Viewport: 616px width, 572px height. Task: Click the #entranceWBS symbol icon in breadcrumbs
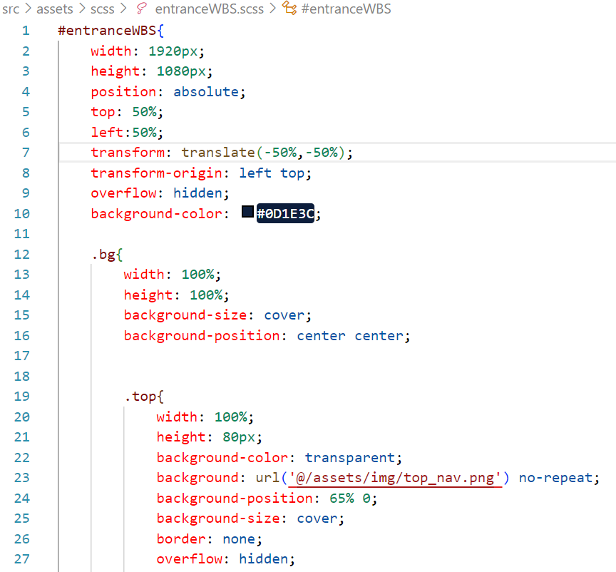pos(290,9)
